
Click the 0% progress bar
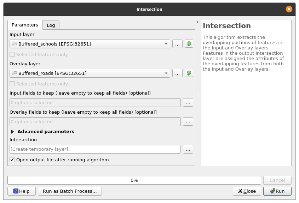[134, 180]
